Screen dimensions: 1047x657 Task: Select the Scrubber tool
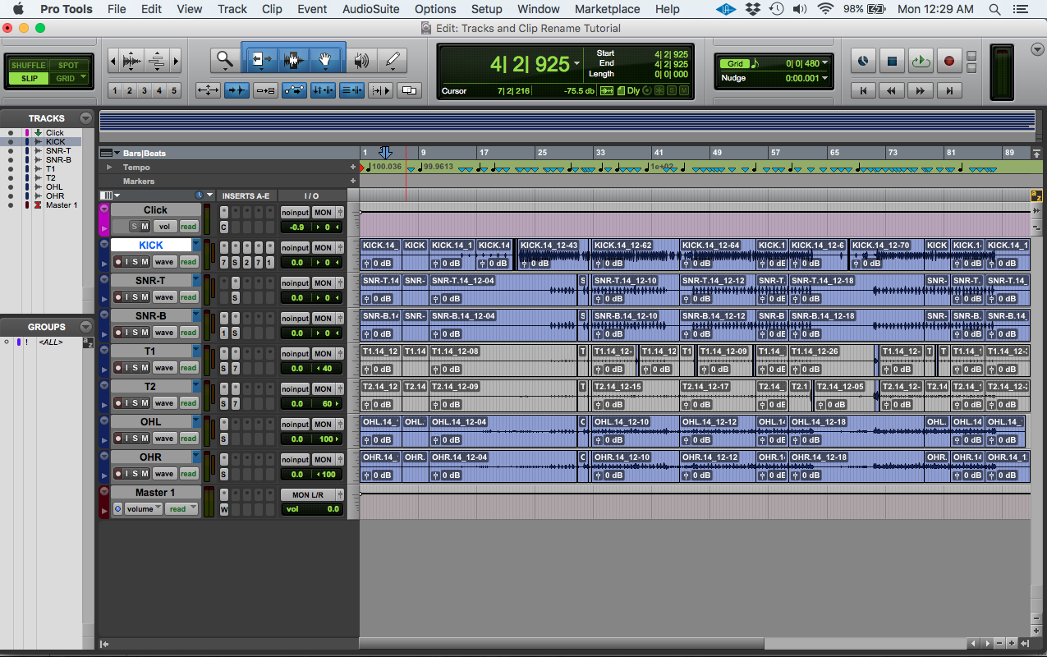[360, 60]
